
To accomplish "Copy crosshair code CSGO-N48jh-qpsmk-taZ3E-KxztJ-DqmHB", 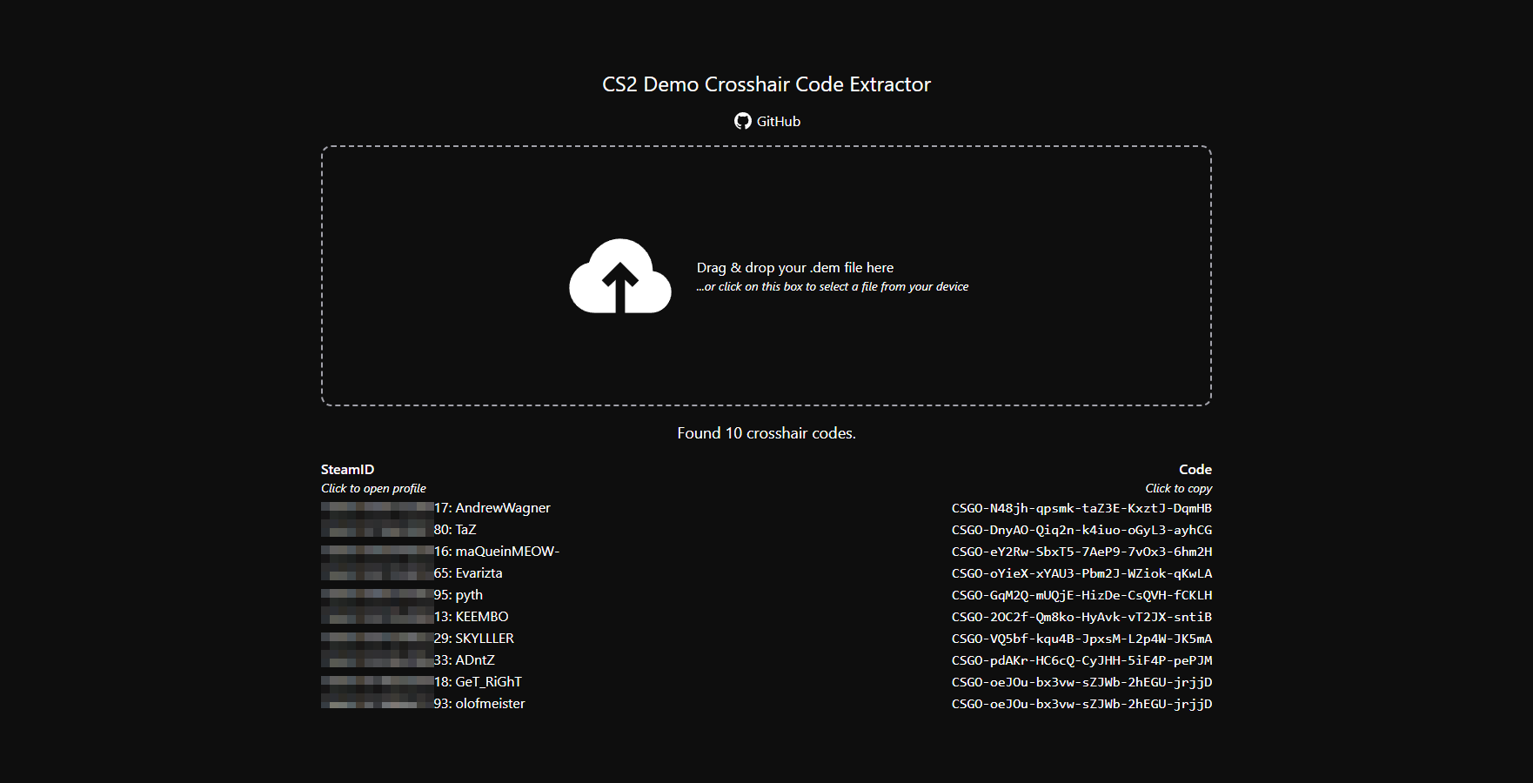I will (x=1081, y=508).
